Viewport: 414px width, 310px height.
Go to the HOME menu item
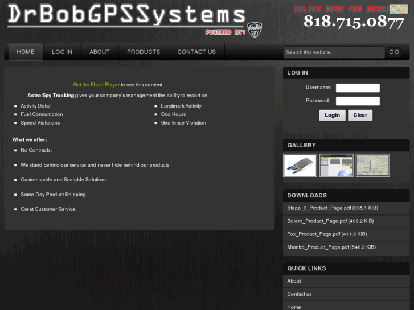tap(26, 52)
